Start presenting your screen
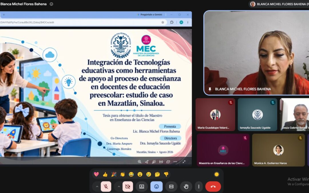 click(142, 186)
